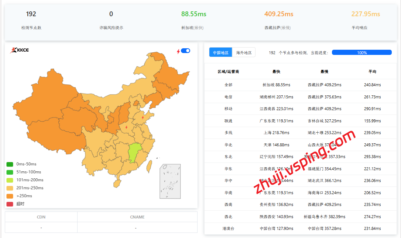Toggle the 超时 red legend item
The image size is (401, 238).
[20, 204]
